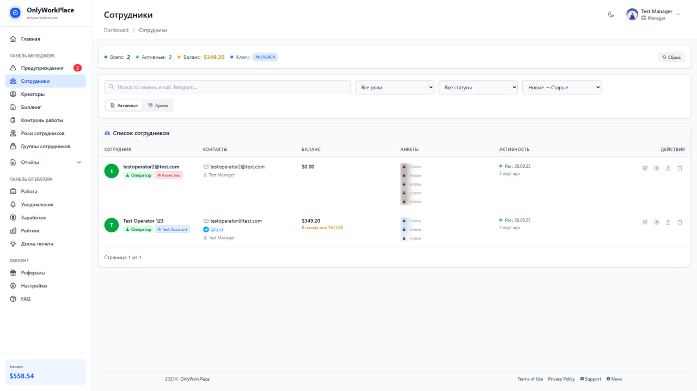Viewport: 697px width, 391px height.
Task: Open the Биллинг page in sidebar
Action: tap(31, 107)
